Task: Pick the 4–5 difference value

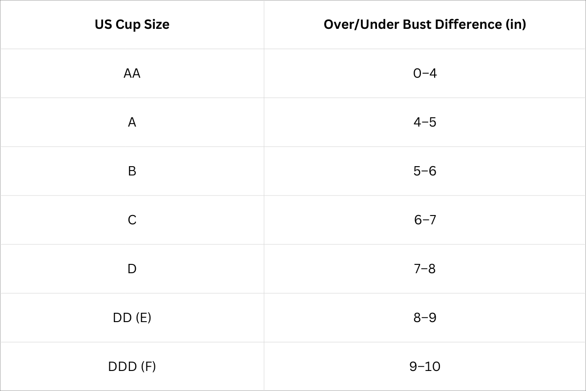Action: coord(425,122)
